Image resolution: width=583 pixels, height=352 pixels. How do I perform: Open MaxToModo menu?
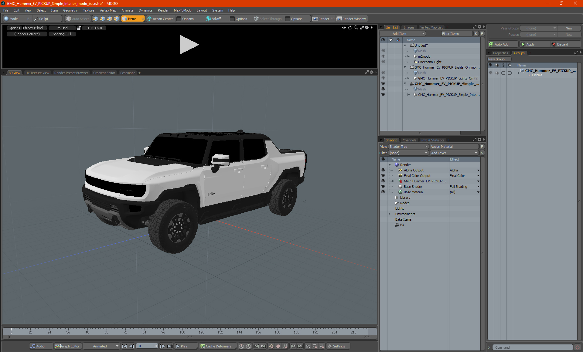[182, 10]
